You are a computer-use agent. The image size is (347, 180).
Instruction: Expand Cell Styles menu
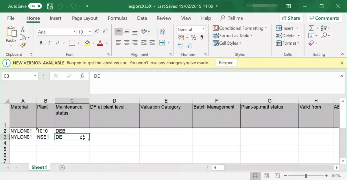227,43
